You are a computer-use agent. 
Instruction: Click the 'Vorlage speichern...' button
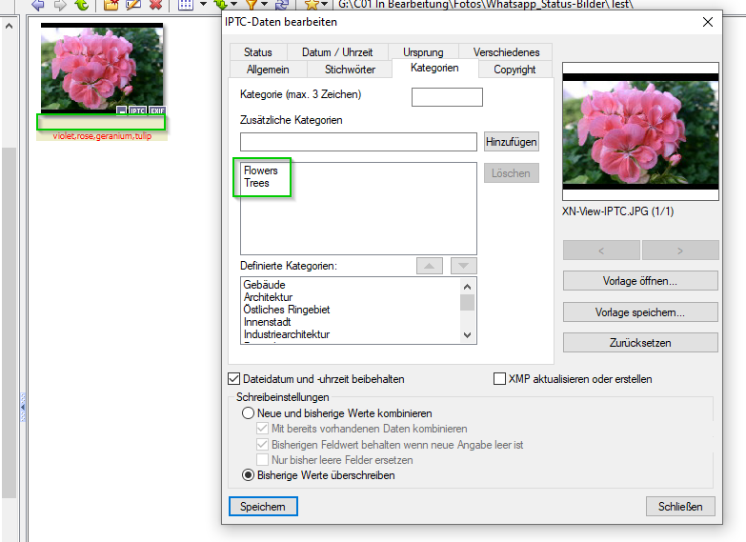tap(640, 312)
